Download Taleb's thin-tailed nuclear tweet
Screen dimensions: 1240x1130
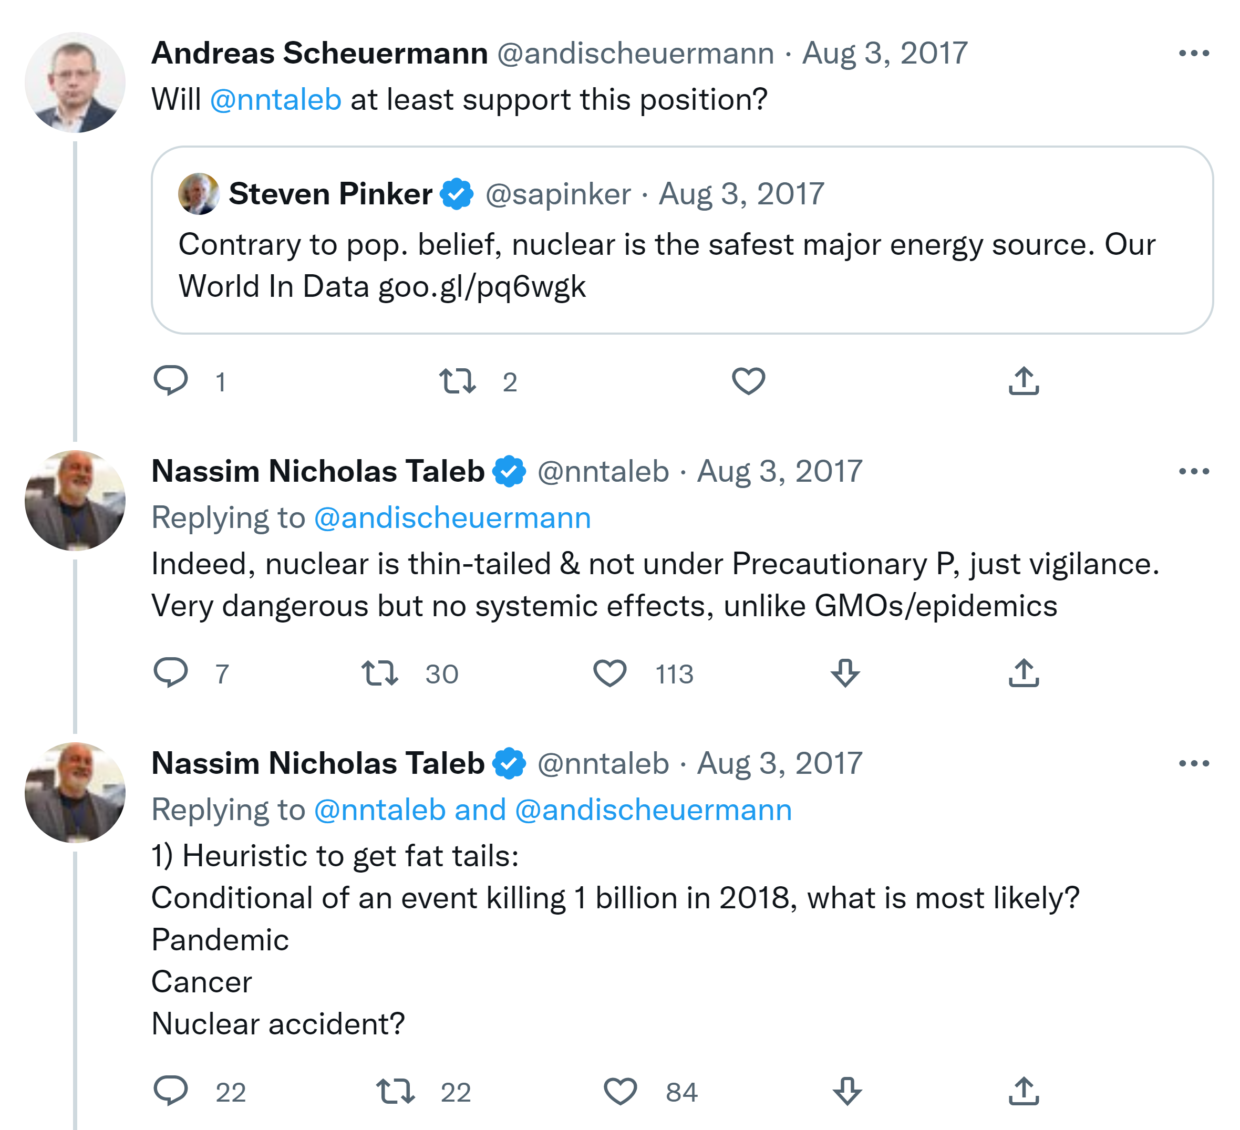tap(845, 672)
